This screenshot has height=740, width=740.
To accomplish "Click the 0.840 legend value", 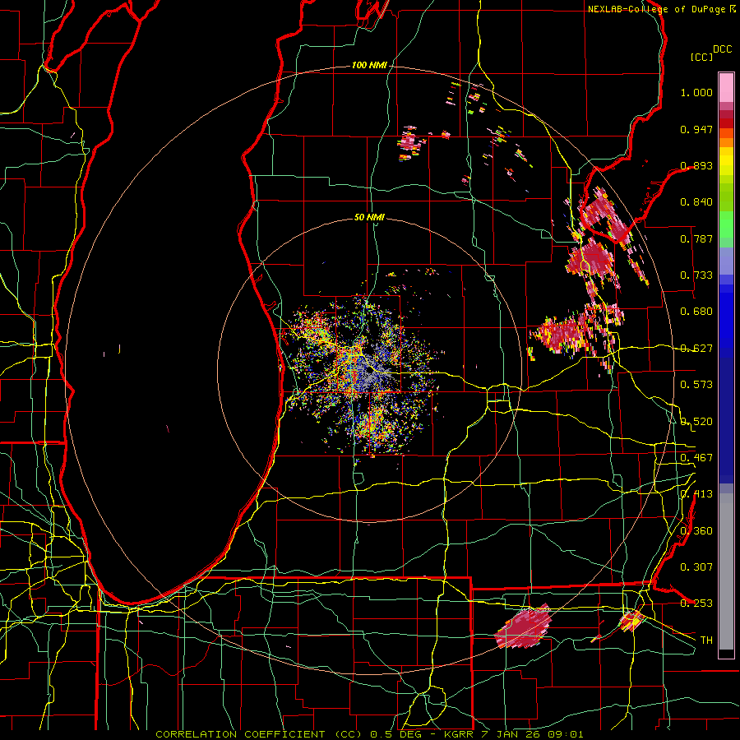I will [x=696, y=202].
